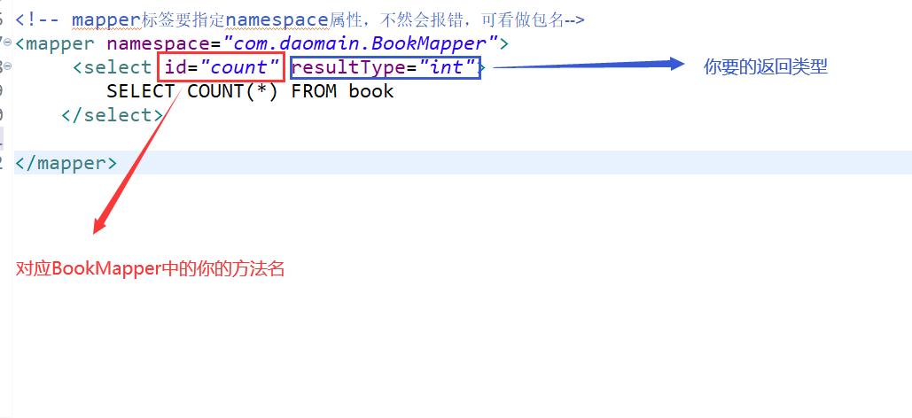Image resolution: width=912 pixels, height=418 pixels.
Task: Click the blue annotation 你要的返回类型
Action: click(x=766, y=67)
